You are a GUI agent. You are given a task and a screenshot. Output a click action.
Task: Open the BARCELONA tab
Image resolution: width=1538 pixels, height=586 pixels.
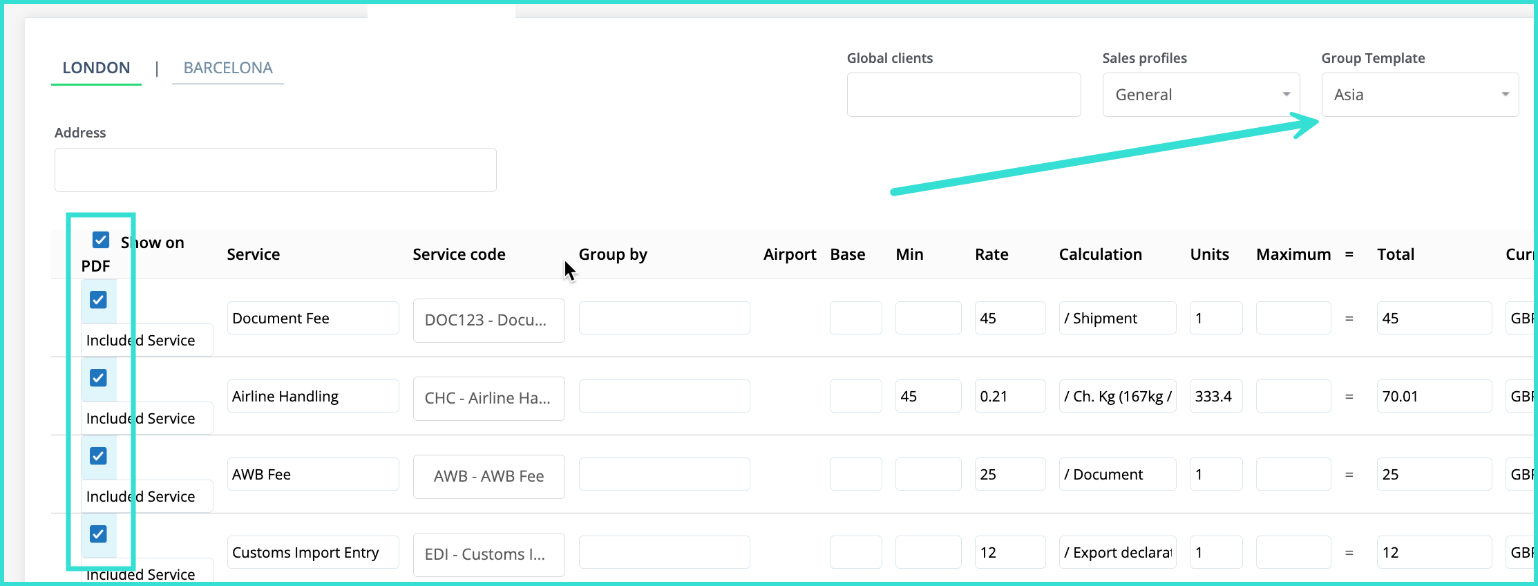point(228,68)
